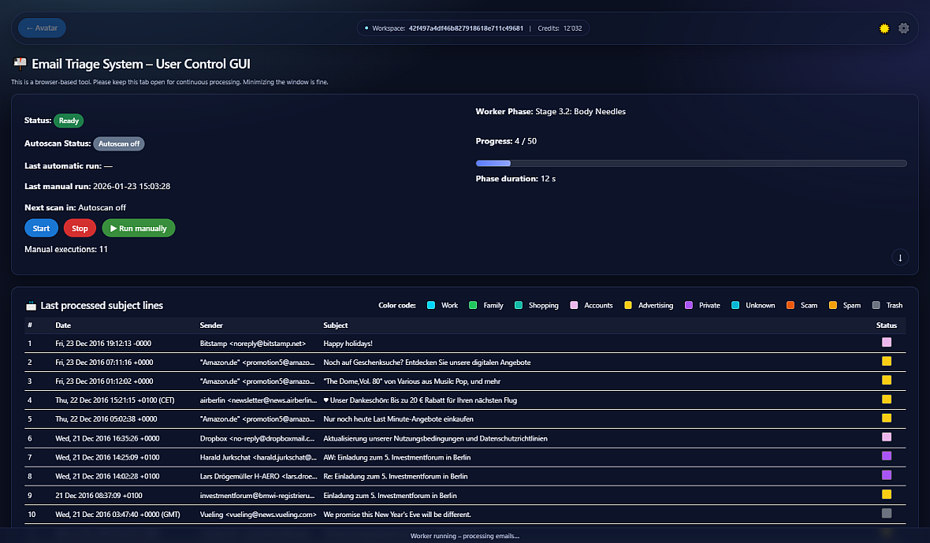This screenshot has height=543, width=930.
Task: Click the Autoscan off status badge
Action: 119,144
